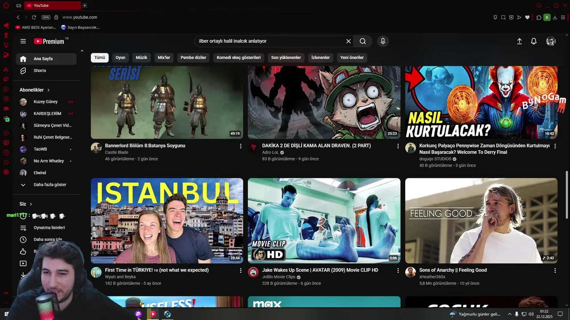Open the browser extensions cube icon
570x320 pixels.
(x=539, y=17)
